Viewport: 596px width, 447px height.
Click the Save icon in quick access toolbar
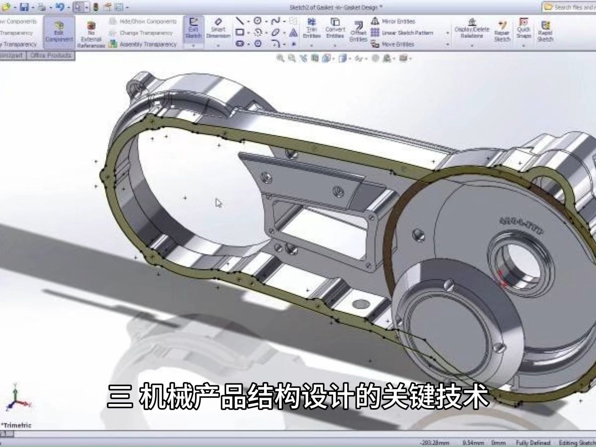(x=24, y=7)
